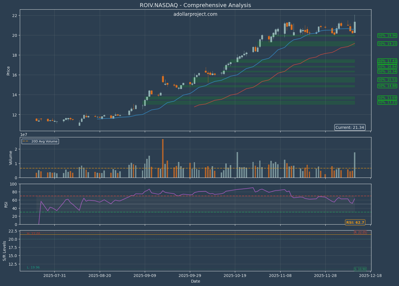Click the last volume bar on the right

point(355,165)
